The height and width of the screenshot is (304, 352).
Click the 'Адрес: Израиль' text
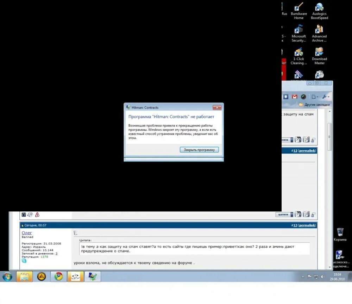[34, 247]
